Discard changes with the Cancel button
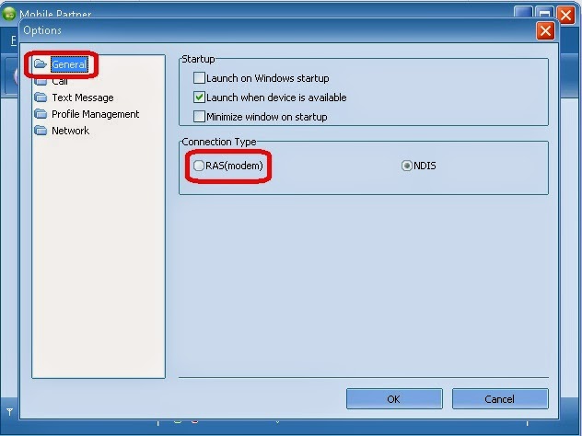582x436 pixels. click(500, 399)
